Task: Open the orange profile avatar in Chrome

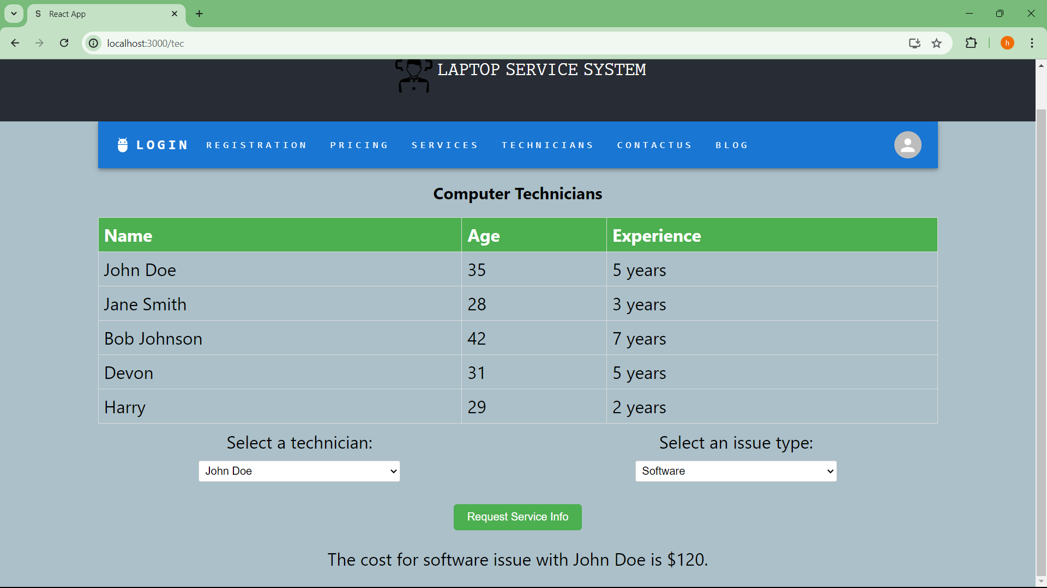Action: click(x=1007, y=43)
